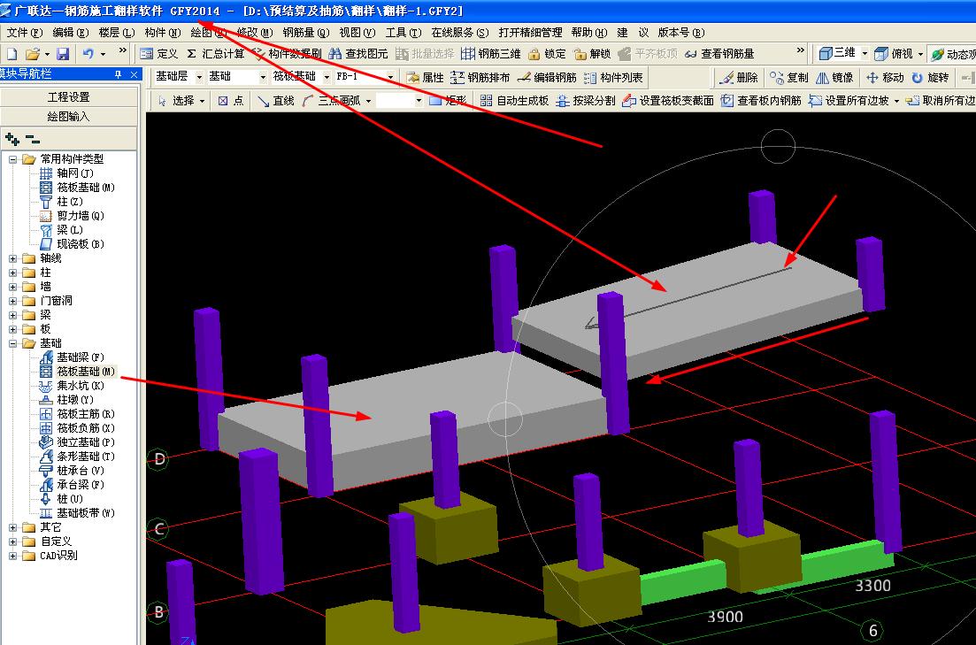
Task: Open the 视图(V) menu
Action: 357,33
